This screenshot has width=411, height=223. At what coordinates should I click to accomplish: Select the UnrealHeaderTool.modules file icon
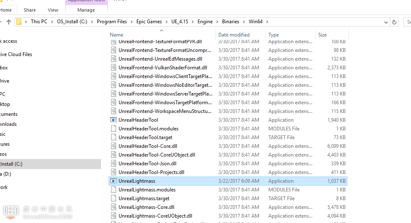pyautogui.click(x=114, y=128)
